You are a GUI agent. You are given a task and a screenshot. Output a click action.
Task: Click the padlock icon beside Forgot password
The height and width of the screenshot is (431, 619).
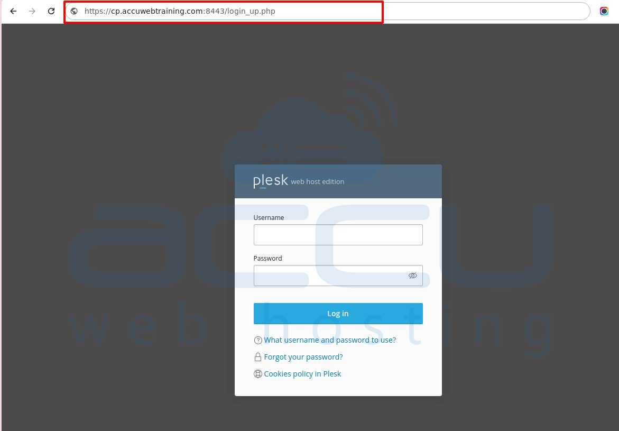tap(258, 357)
